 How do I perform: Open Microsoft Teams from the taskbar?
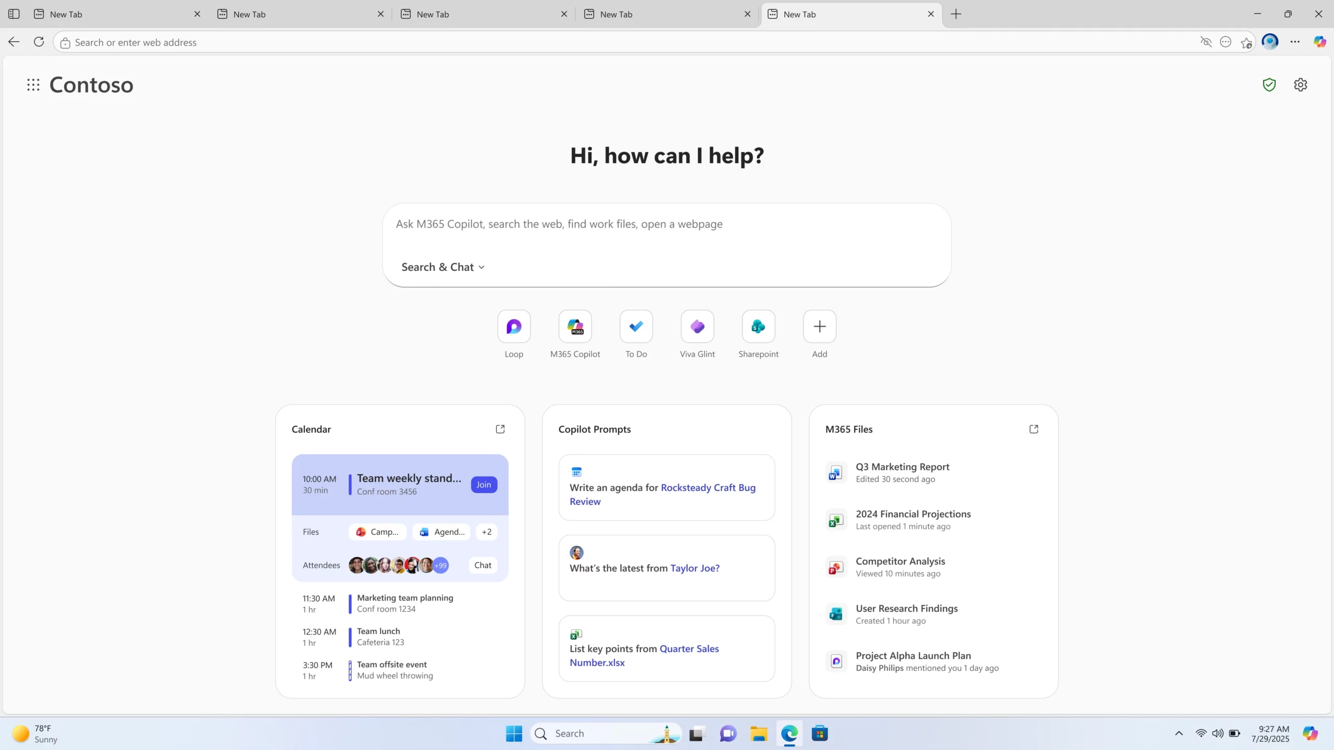(727, 733)
